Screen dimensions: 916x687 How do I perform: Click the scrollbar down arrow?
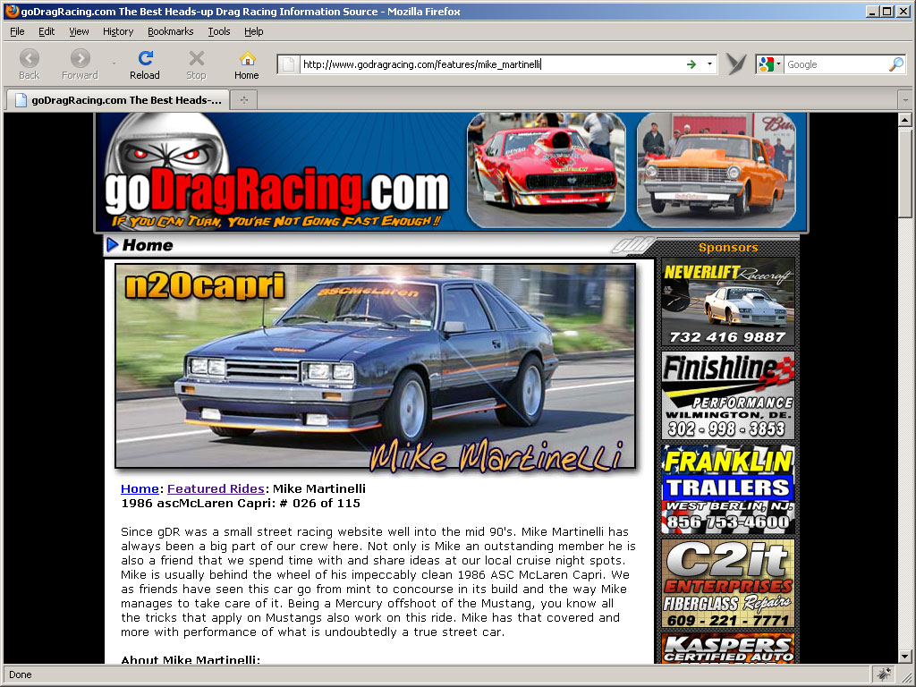[905, 656]
